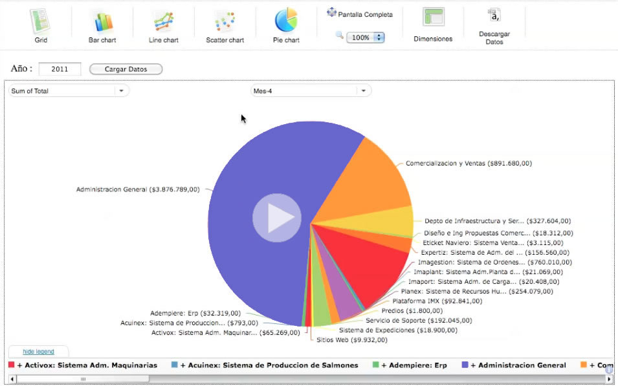Click the Sistema de Expediciones ($18.900,00) label
Screen dimensions: 618x386
point(399,330)
